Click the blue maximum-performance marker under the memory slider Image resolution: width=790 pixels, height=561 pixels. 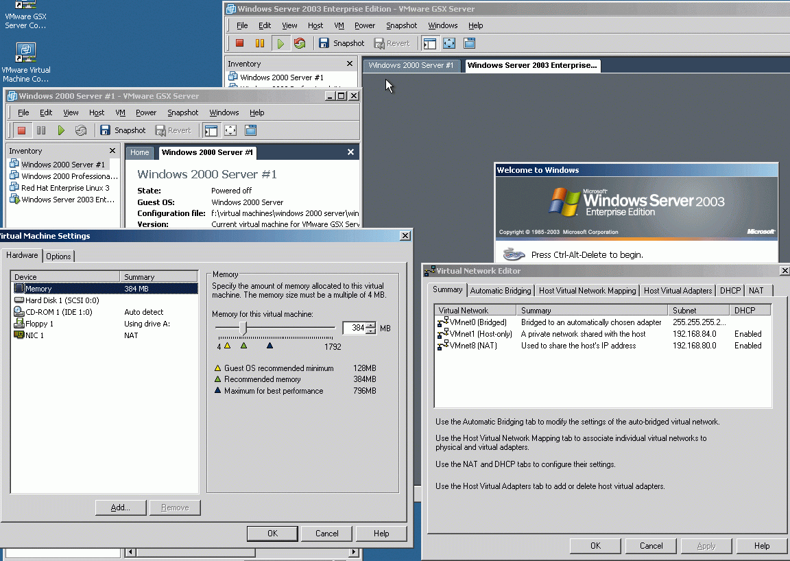click(x=270, y=345)
